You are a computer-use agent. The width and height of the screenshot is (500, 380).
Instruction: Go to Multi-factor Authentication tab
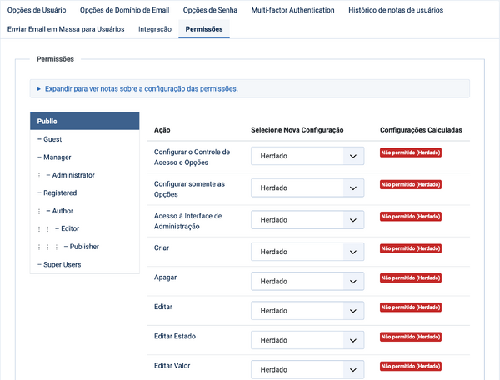point(292,10)
